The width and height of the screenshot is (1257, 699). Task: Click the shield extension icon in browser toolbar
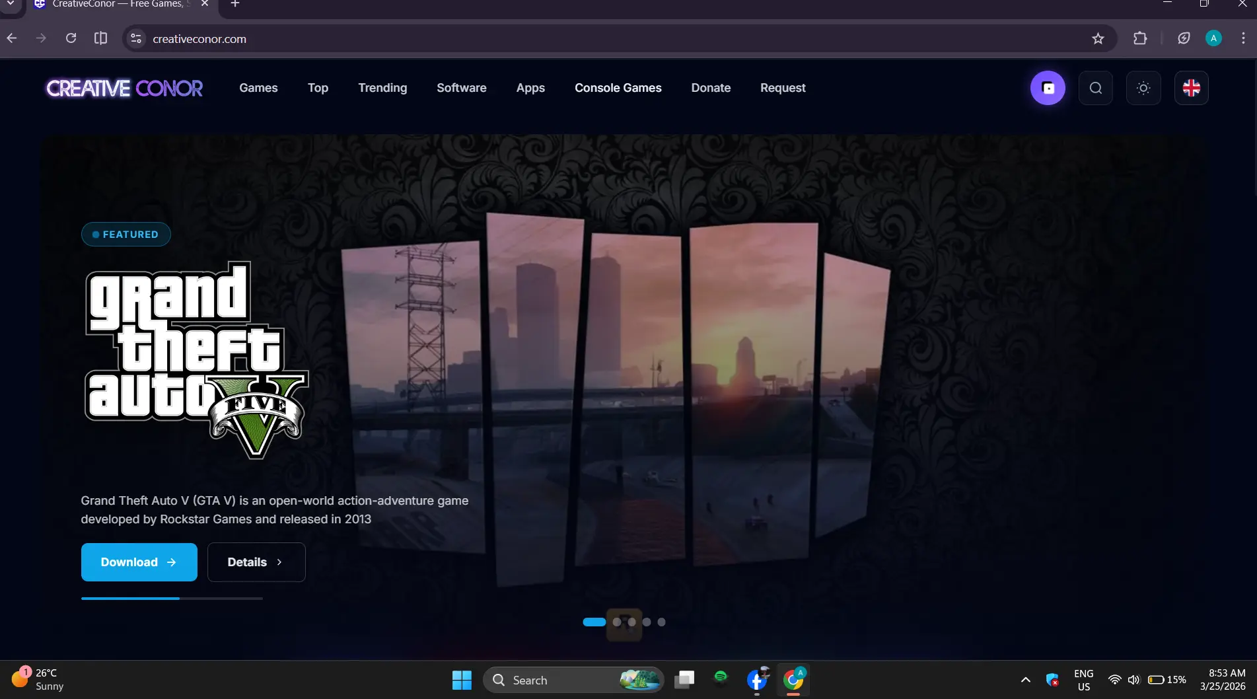pos(1184,38)
